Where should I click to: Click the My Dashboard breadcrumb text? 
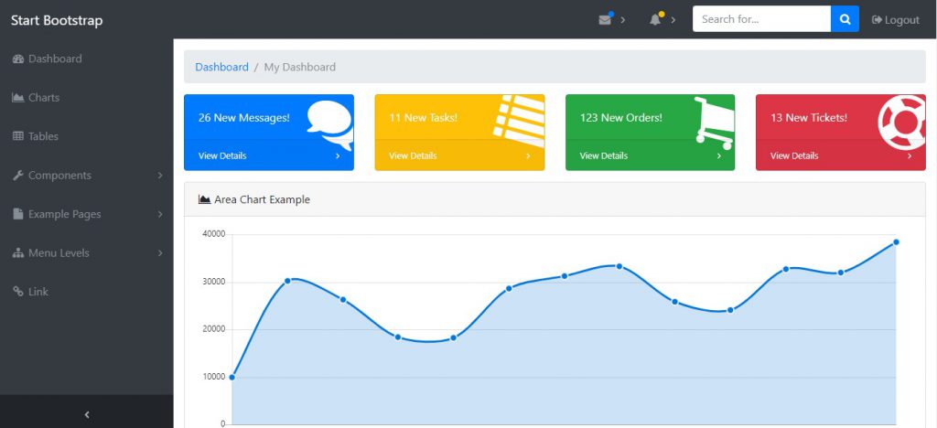(300, 68)
